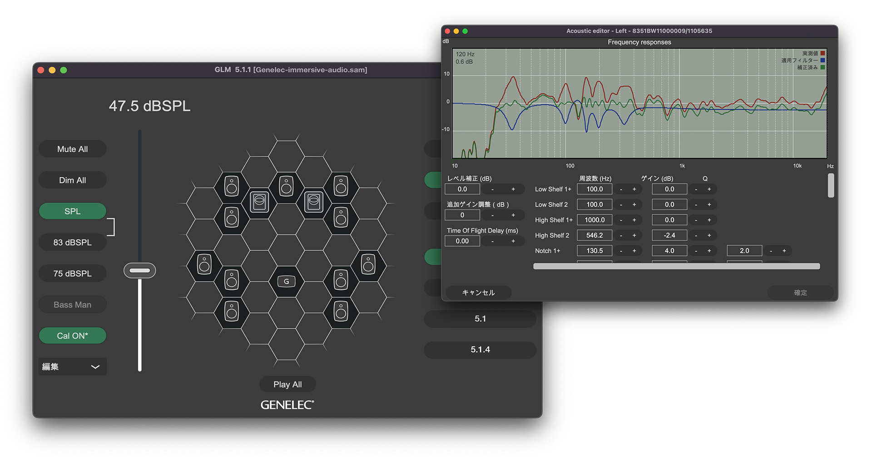Click キャンセル in Acoustic editor
Viewport: 872px width, 471px height.
tap(478, 293)
